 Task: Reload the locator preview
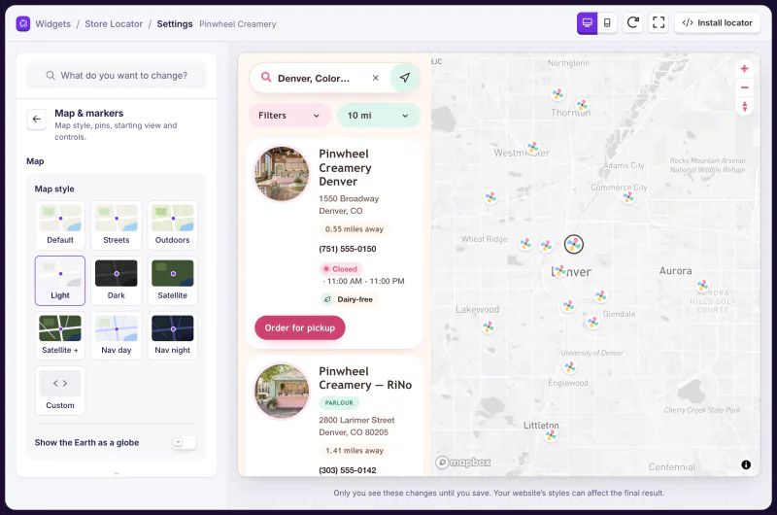pyautogui.click(x=633, y=22)
